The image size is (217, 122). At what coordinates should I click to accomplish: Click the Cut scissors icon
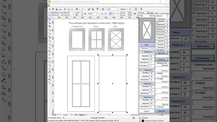[65, 9]
